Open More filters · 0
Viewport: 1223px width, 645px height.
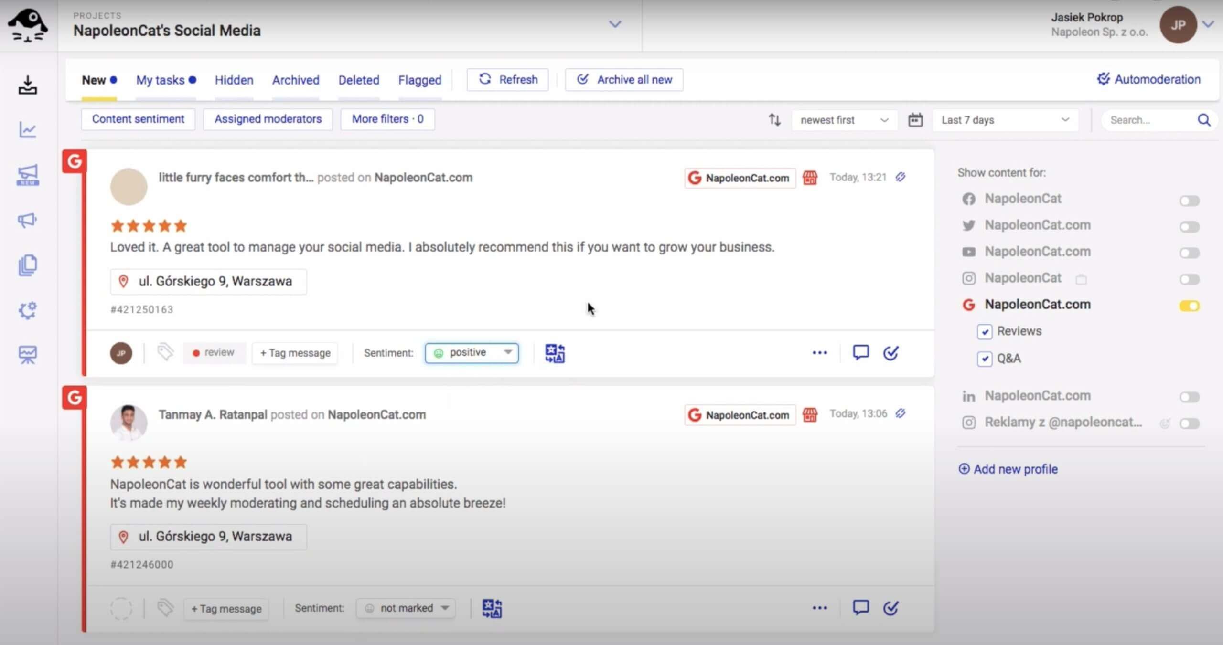point(387,119)
